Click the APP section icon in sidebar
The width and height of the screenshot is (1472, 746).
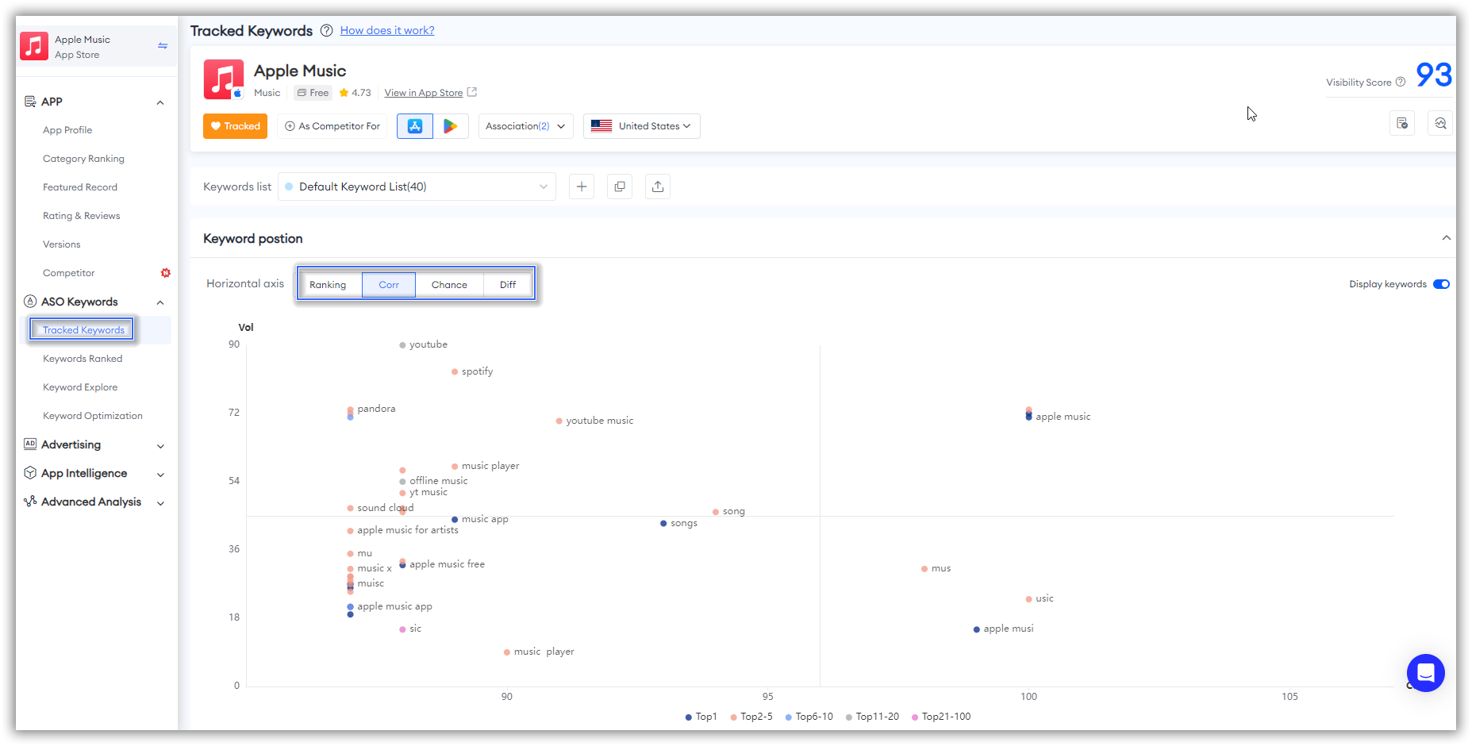(x=30, y=102)
